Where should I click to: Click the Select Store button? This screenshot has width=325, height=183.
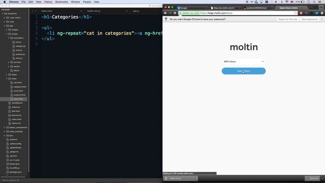point(244,71)
